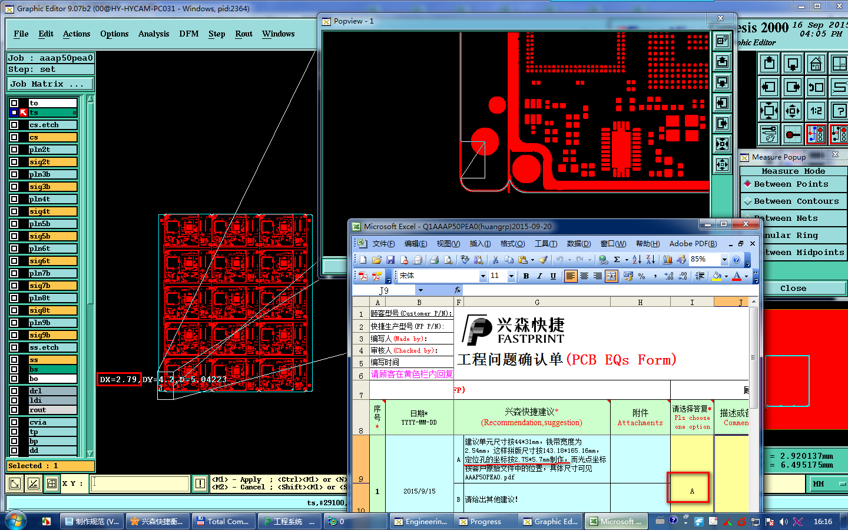Click the Popview pan left icon
This screenshot has height=530, width=848.
pyautogui.click(x=722, y=102)
